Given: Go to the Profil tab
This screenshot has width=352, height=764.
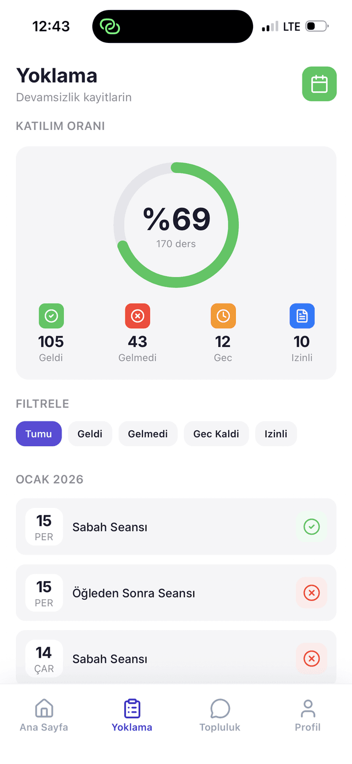Looking at the screenshot, I should [x=307, y=714].
